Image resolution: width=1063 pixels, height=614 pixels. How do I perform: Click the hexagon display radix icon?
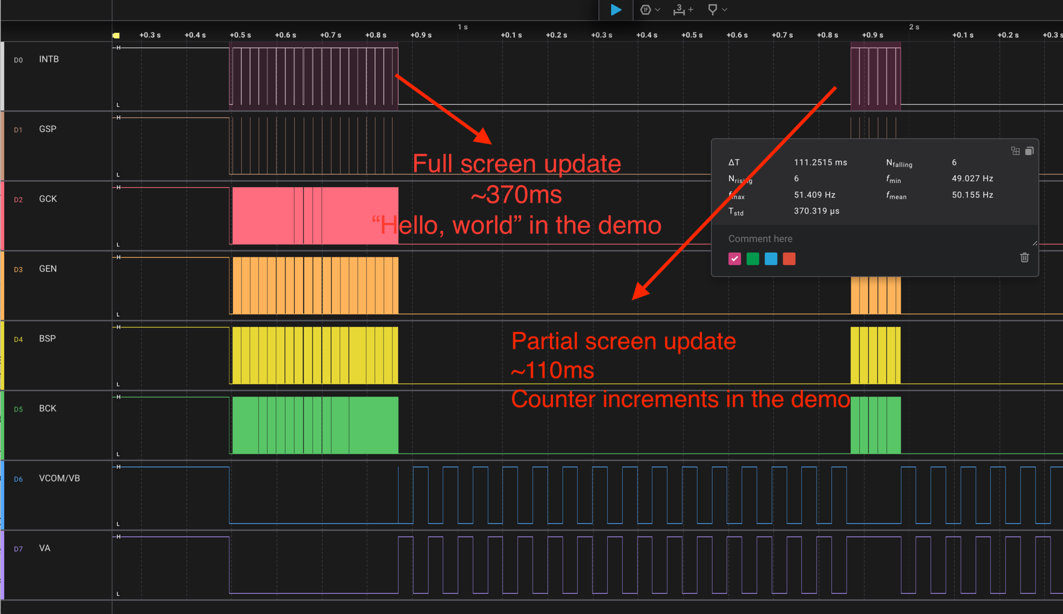pos(645,9)
